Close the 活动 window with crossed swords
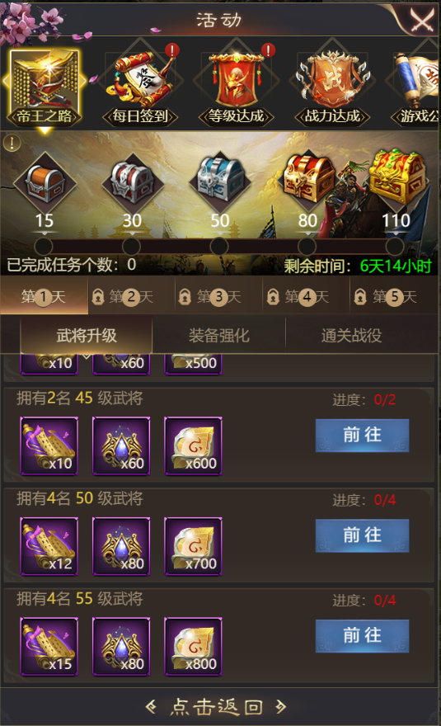This screenshot has width=441, height=726. coord(421,20)
